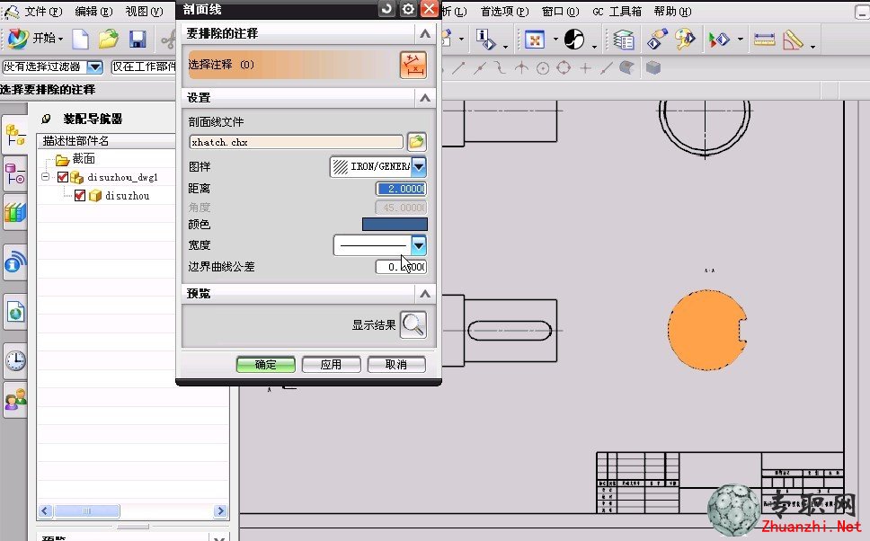870x541 pixels.
Task: Toggle the disuzhou component checkbox
Action: (x=80, y=195)
